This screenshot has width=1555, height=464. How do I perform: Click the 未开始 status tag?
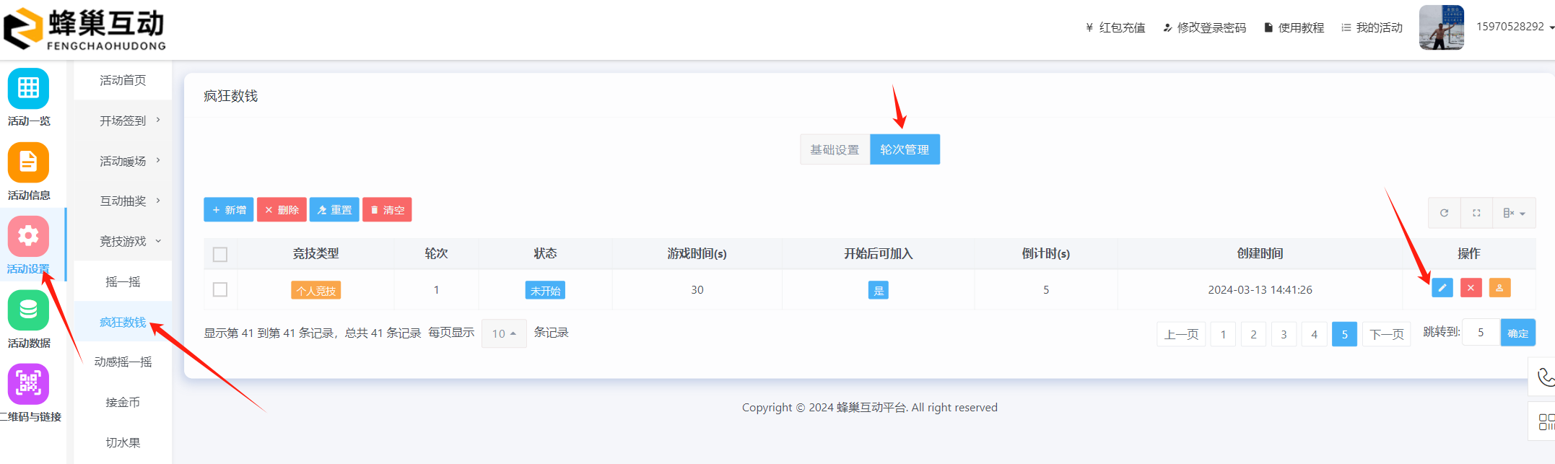click(545, 290)
